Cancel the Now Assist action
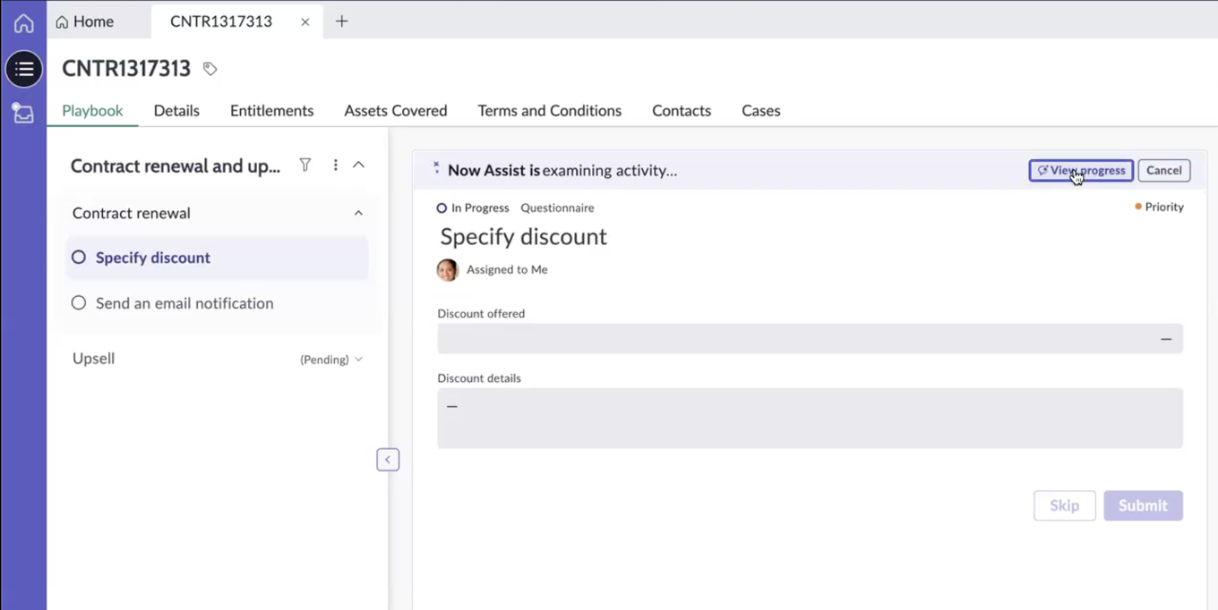Viewport: 1218px width, 610px height. [1163, 170]
